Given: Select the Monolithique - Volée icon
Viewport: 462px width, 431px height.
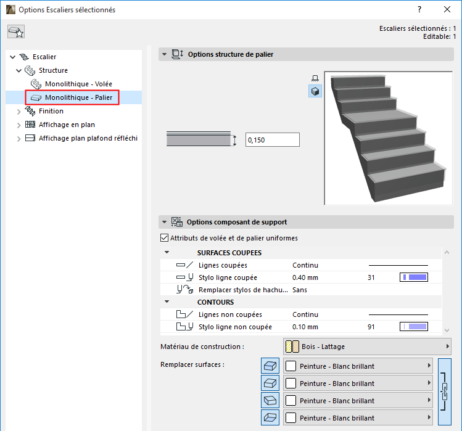Looking at the screenshot, I should click(x=36, y=84).
